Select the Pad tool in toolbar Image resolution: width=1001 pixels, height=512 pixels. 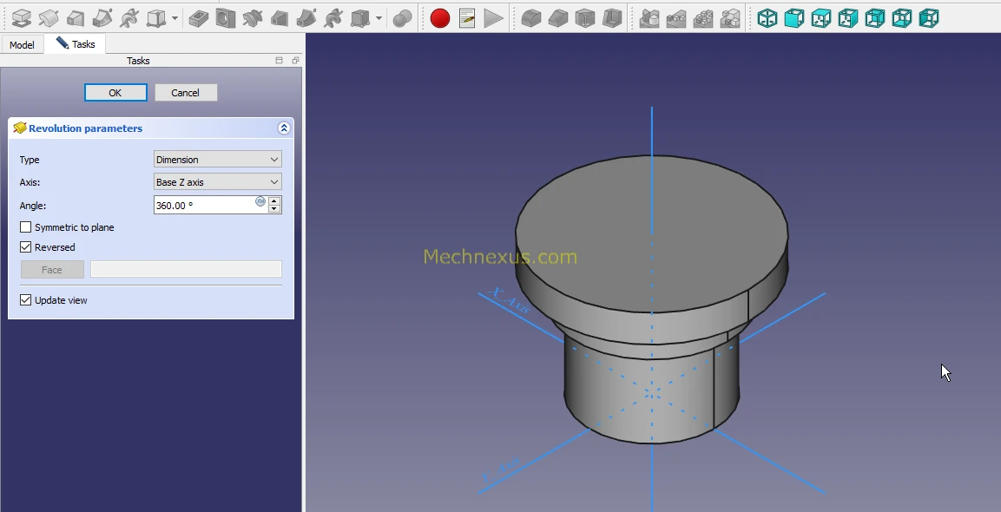(x=22, y=18)
